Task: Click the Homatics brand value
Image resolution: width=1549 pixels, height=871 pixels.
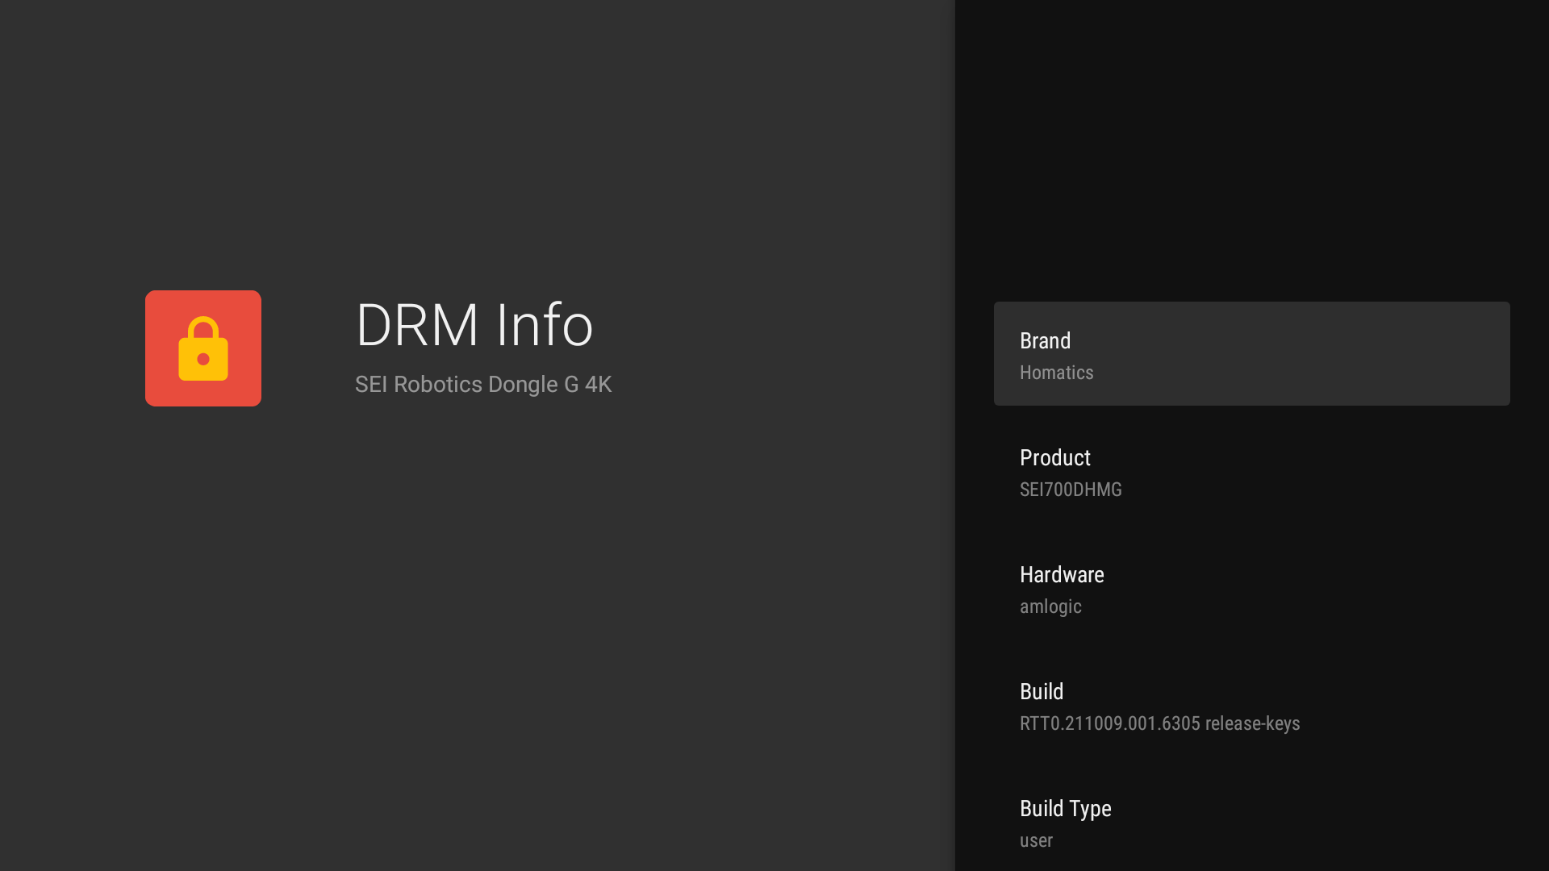Action: (1056, 373)
